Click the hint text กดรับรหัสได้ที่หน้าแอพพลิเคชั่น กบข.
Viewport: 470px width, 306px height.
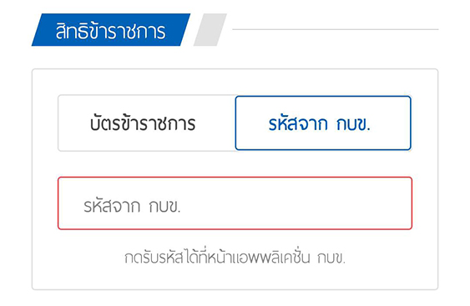[x=235, y=258]
